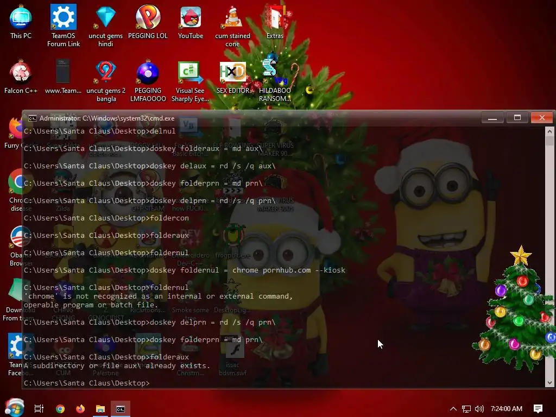The height and width of the screenshot is (417, 556).
Task: Open the Obama Browser desktop icon
Action: point(16,245)
